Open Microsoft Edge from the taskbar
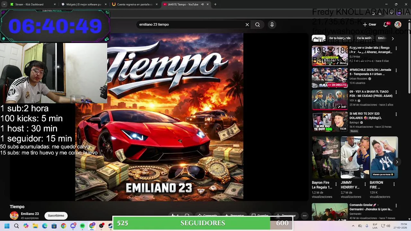411x231 pixels. click(x=45, y=226)
